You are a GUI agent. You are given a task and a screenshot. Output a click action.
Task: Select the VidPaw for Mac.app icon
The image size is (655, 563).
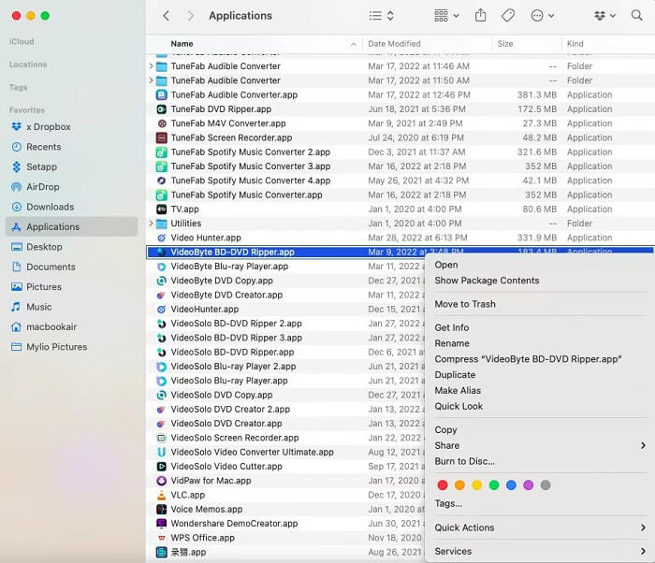161,481
